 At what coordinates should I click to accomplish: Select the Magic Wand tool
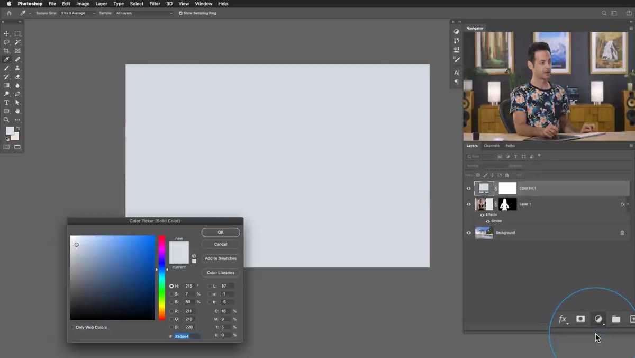tap(17, 42)
